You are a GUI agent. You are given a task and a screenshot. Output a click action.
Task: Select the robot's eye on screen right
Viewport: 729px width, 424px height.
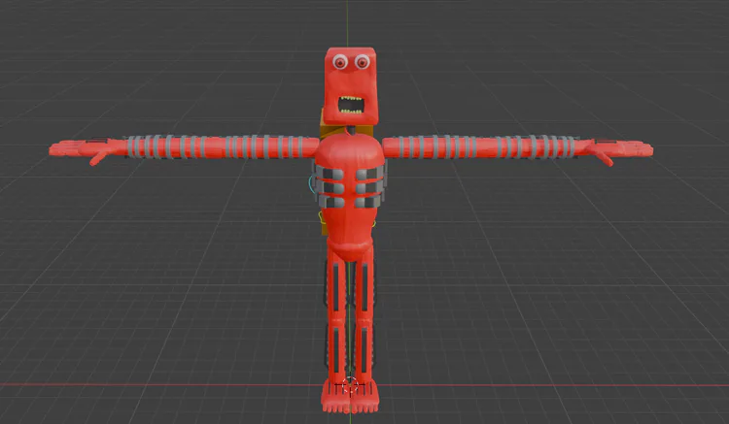363,61
